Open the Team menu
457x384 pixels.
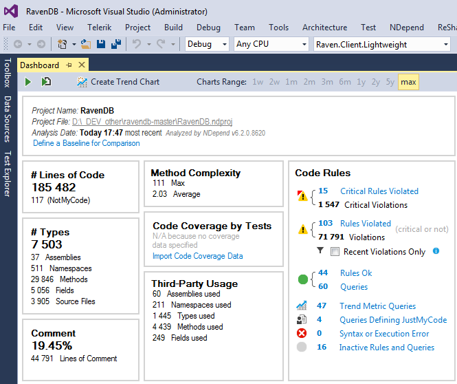[245, 28]
